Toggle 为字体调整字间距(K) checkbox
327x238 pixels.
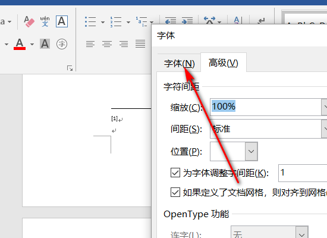[175, 173]
